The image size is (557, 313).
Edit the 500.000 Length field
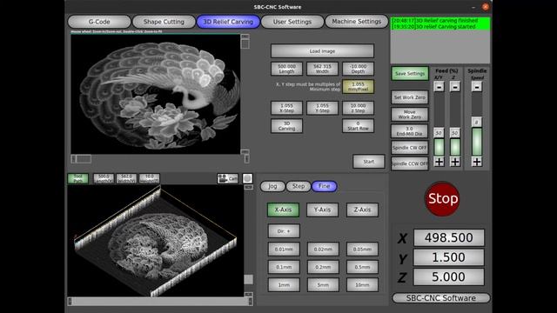coord(286,69)
